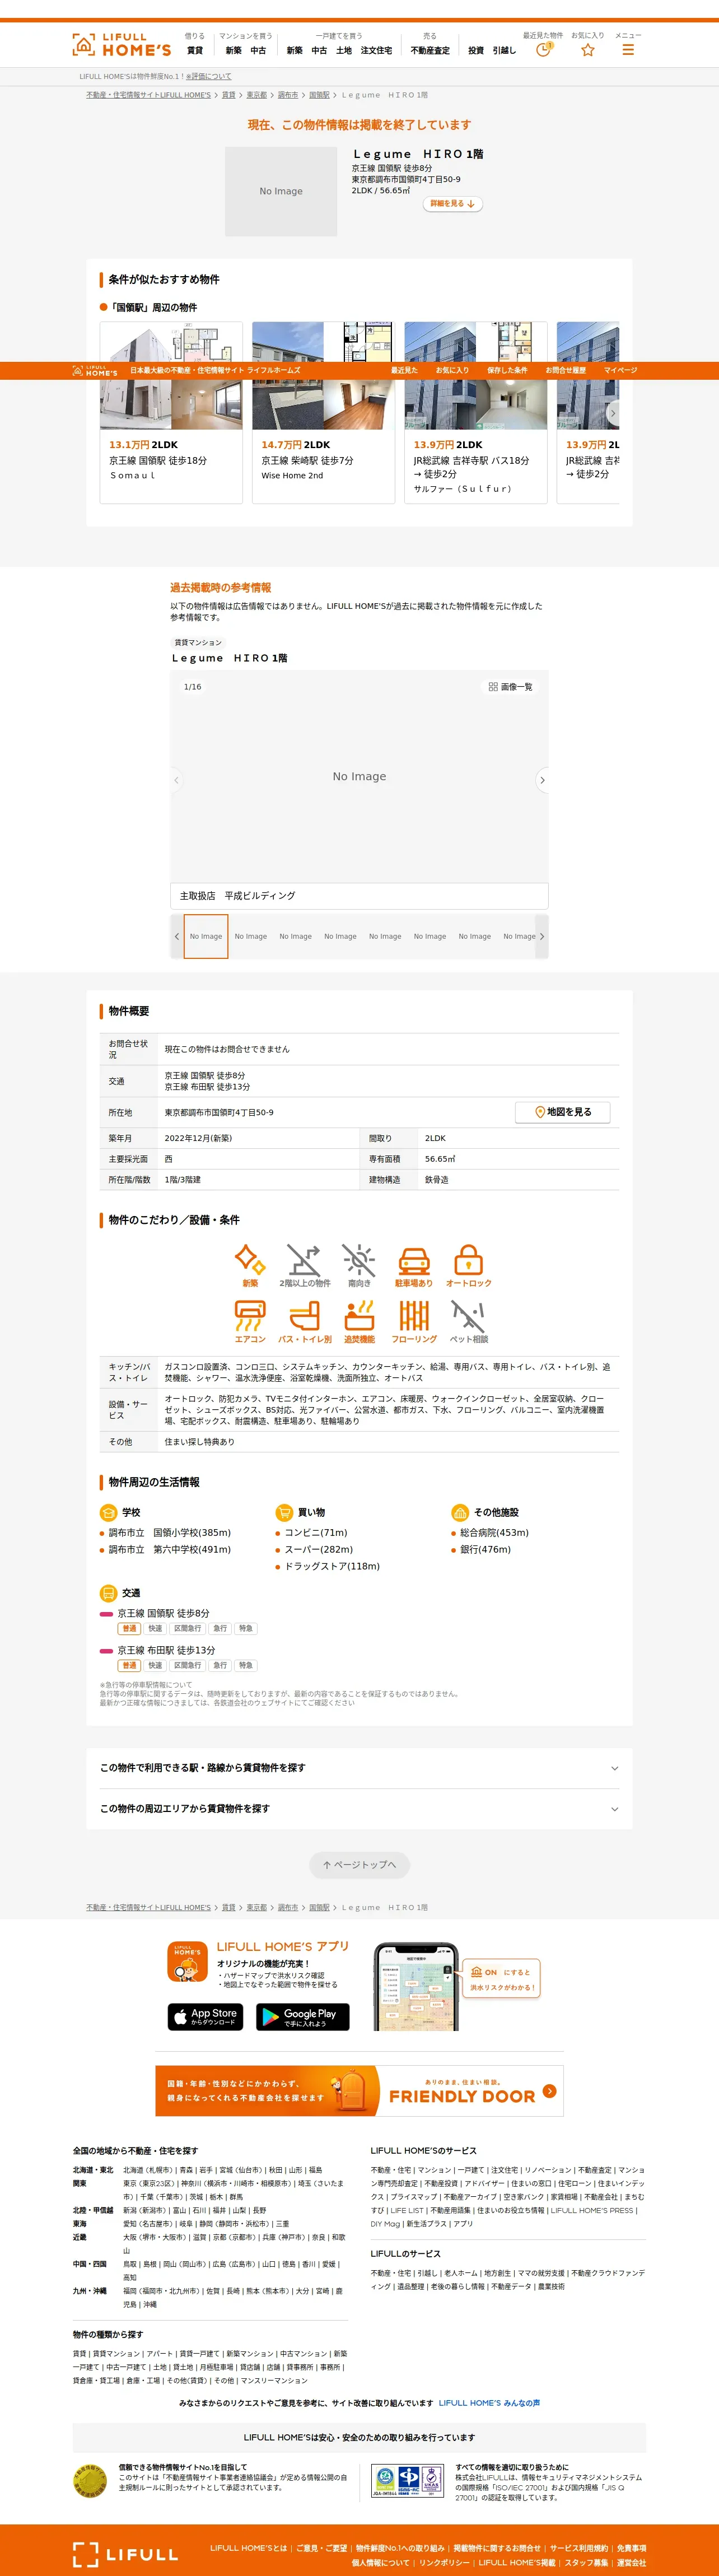Click the 地図を見る button

[x=563, y=1112]
